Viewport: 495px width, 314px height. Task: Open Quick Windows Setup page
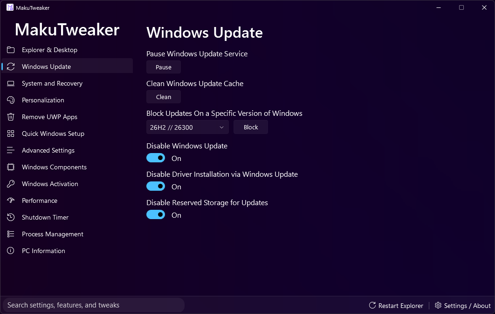coord(67,134)
